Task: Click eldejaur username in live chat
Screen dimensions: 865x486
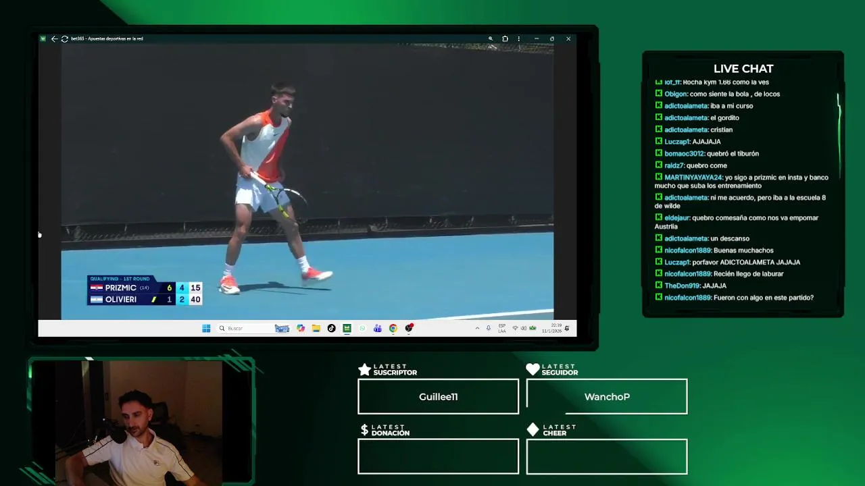Action: click(x=676, y=218)
